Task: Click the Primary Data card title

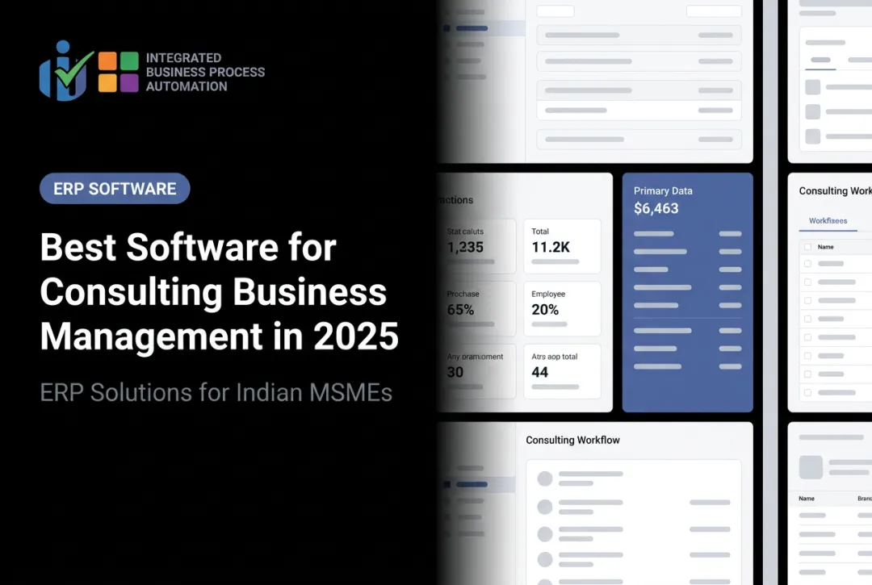Action: click(x=663, y=190)
